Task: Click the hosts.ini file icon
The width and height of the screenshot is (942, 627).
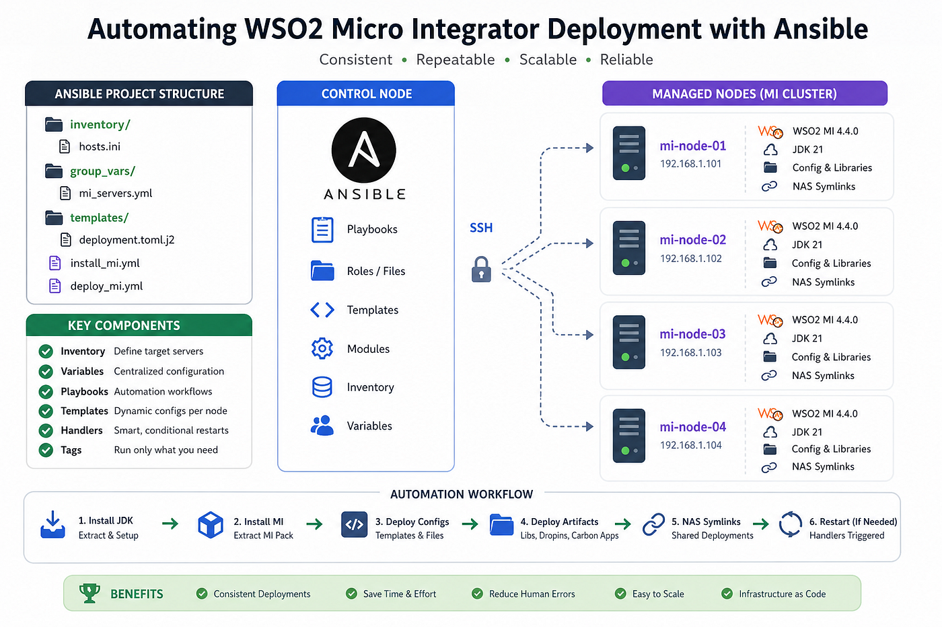Action: point(65,147)
